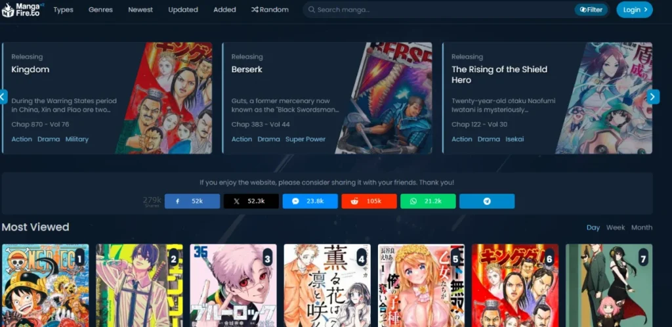Share via WhatsApp button
Viewport: 672px width, 327px height.
[428, 201]
